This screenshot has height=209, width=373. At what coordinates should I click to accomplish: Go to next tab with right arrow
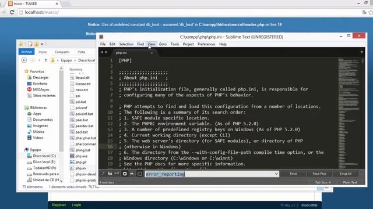click(106, 52)
